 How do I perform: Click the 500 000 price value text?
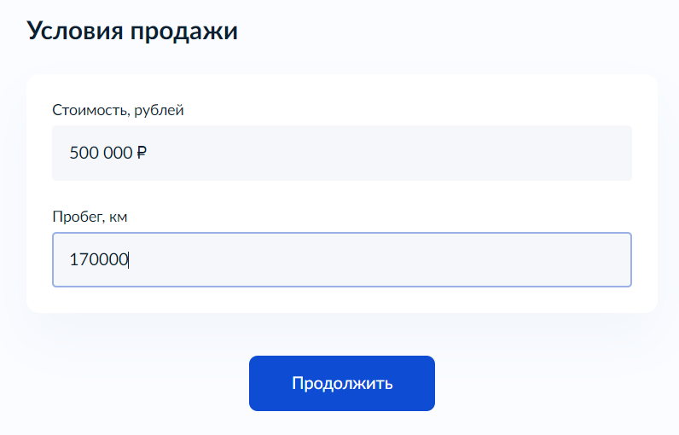click(101, 153)
